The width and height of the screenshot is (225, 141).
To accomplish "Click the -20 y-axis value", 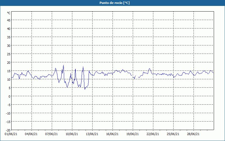I will [x=8, y=130].
